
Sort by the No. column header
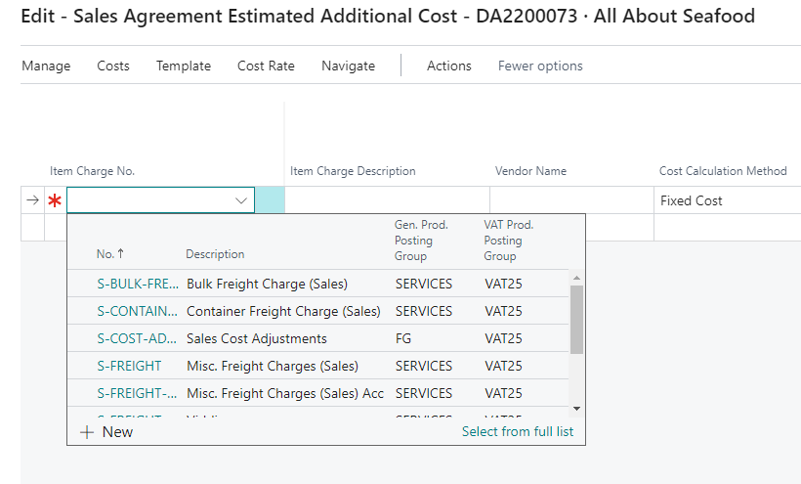click(x=109, y=254)
